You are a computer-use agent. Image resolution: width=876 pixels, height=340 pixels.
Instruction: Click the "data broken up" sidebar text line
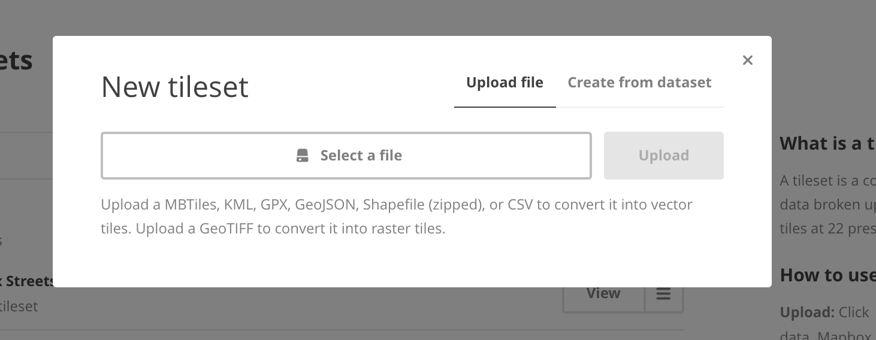pyautogui.click(x=827, y=205)
